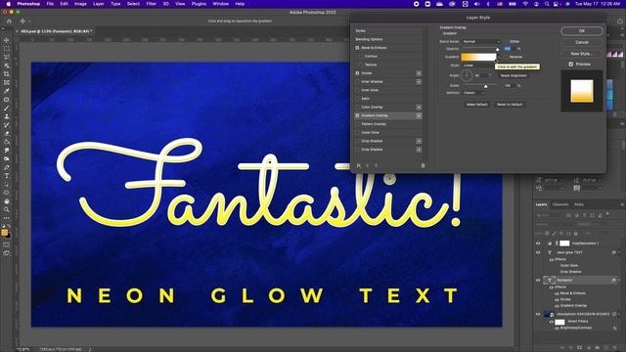
Task: Collapse effects arrow on neon glow TEXT layer
Action: point(619,252)
